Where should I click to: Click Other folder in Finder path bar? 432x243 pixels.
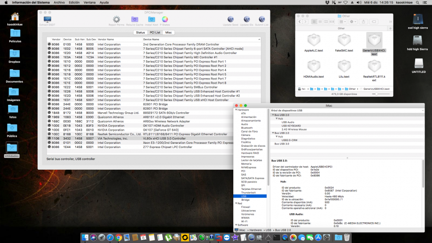coord(350,89)
